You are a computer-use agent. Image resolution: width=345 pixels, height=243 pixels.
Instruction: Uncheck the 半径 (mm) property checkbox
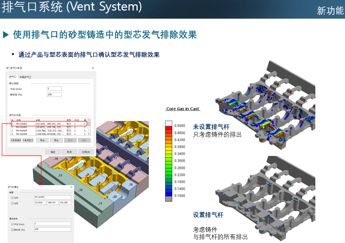(x=12, y=223)
